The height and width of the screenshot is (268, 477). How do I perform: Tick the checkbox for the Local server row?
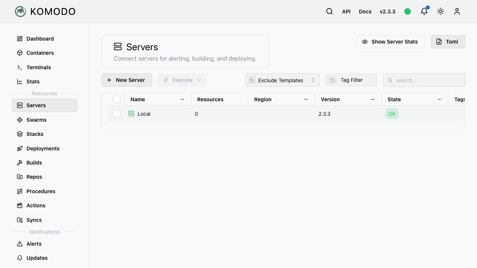[x=117, y=114]
